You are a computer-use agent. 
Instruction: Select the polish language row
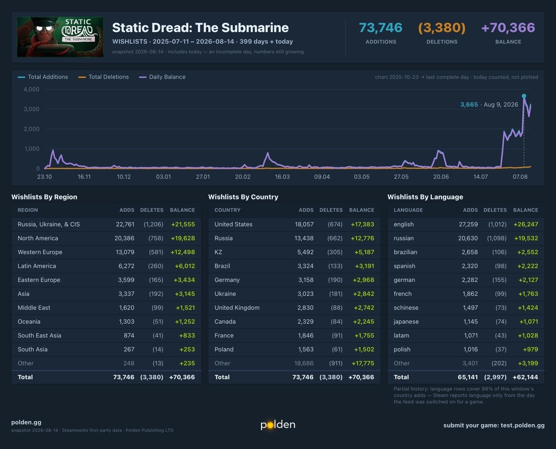(x=466, y=350)
